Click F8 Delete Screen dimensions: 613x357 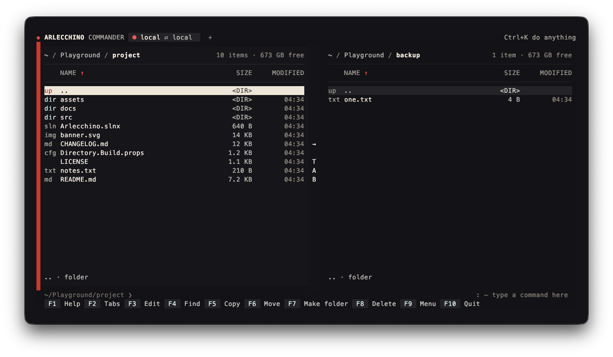pyautogui.click(x=374, y=304)
